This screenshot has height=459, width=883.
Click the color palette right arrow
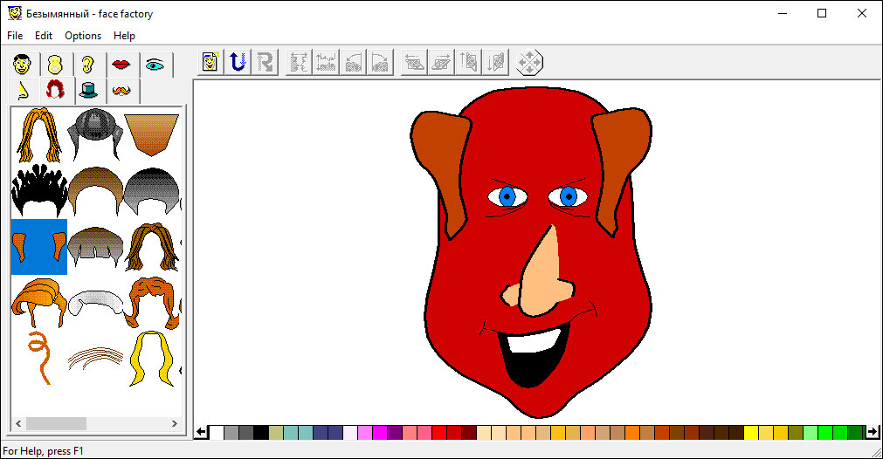873,432
